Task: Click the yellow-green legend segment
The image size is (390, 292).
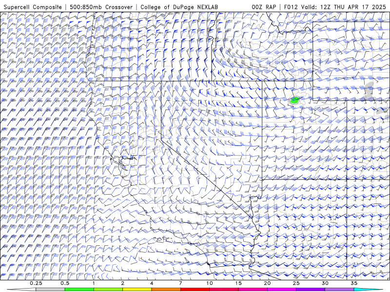Action: (108, 290)
